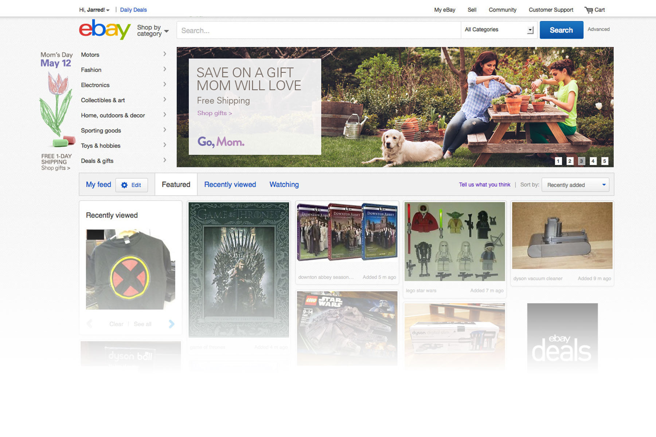Screen dimensions: 656x437
Task: Switch to the Featured tab
Action: [176, 185]
